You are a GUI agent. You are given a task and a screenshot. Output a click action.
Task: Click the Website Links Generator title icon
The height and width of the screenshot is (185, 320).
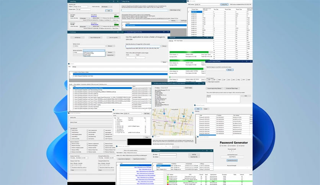[117, 146]
